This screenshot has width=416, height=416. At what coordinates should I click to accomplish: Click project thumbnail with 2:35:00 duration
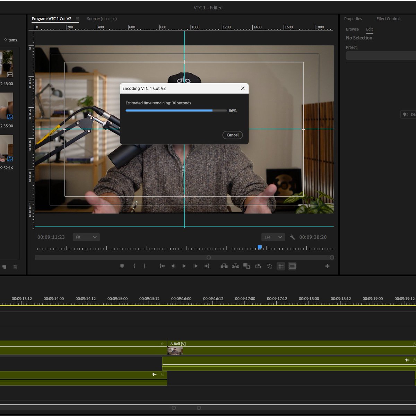point(7,106)
